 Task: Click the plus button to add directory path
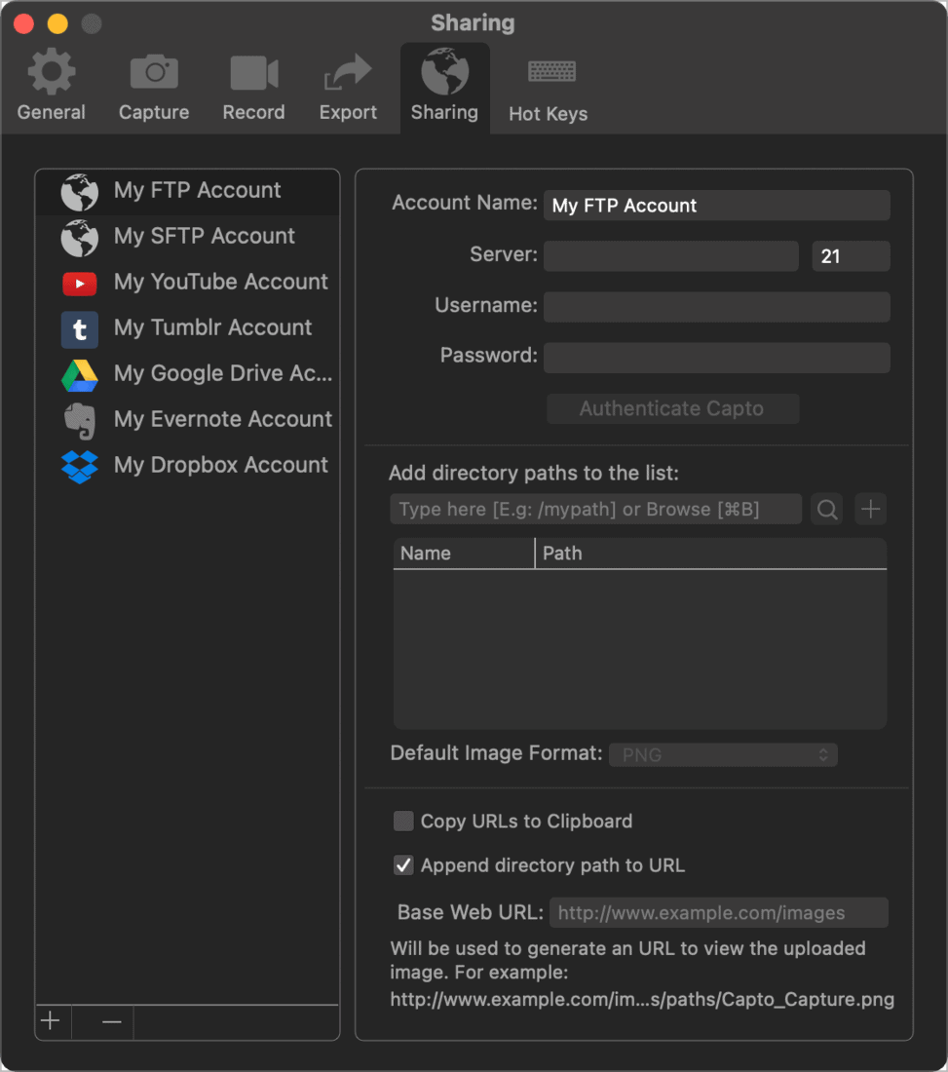point(870,509)
